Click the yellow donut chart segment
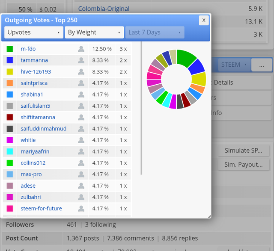Viewport: 274px width, 251px height. tap(199, 79)
